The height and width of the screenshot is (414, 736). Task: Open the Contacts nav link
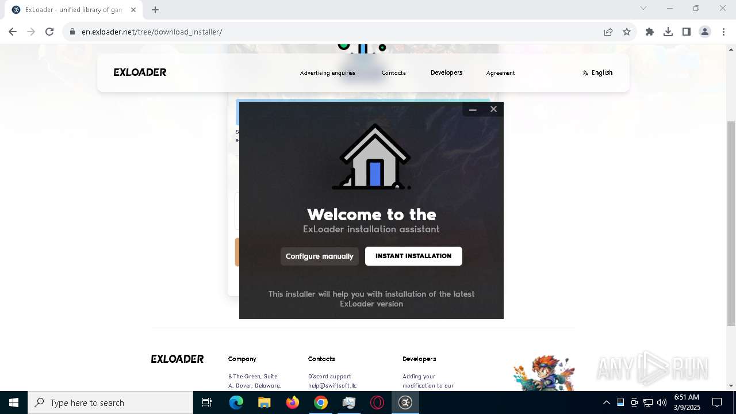pos(394,73)
